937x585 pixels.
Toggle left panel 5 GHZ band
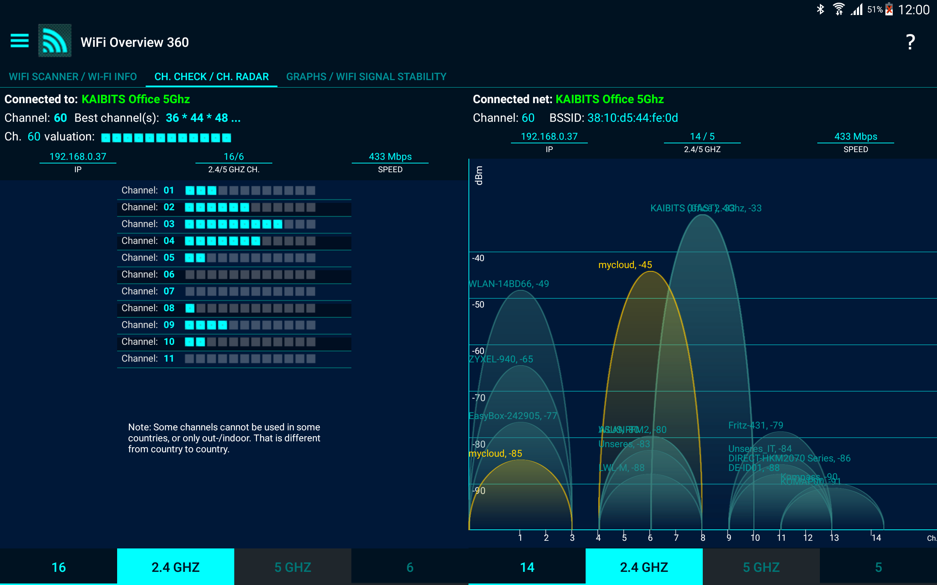coord(293,567)
